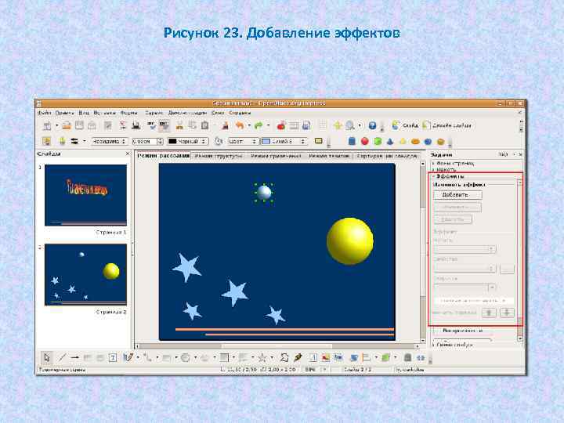Click the Redo green arrow icon
Image resolution: width=564 pixels, height=423 pixels.
point(258,125)
